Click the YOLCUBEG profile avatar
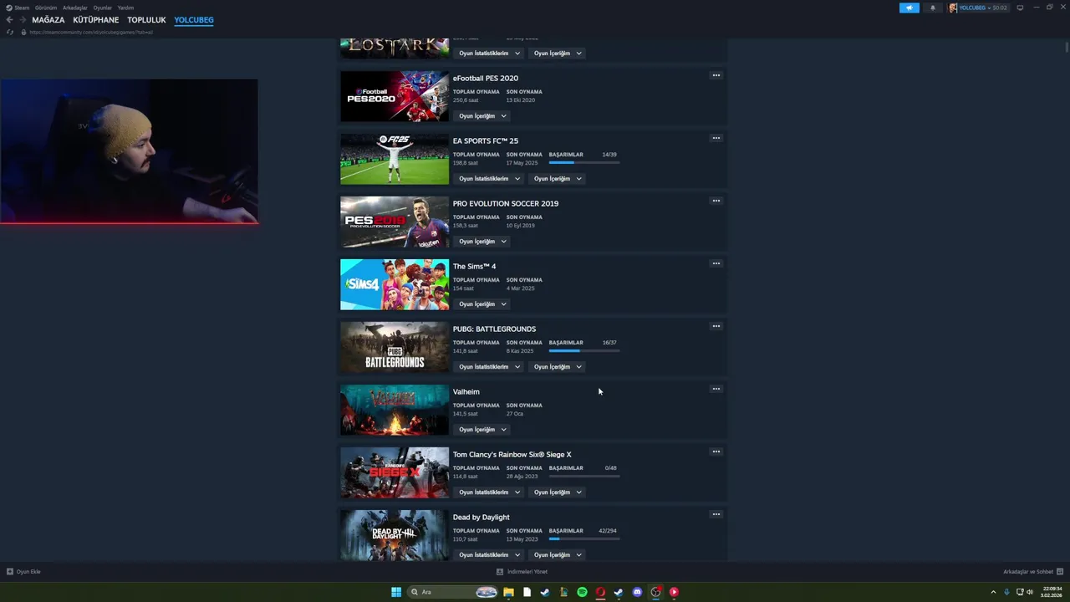 953,8
